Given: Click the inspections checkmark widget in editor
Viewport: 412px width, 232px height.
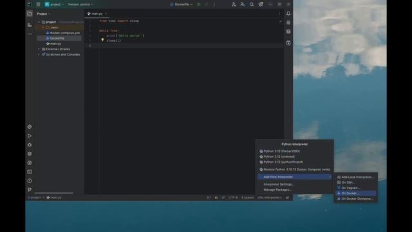Looking at the screenshot, I should click(x=281, y=21).
